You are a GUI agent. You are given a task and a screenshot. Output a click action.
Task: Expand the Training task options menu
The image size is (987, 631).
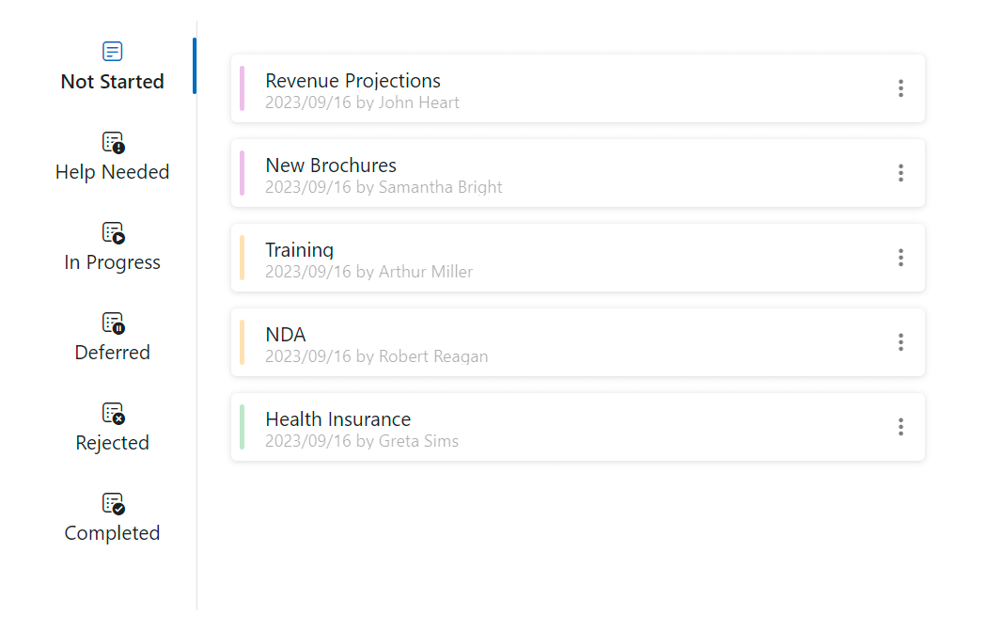[901, 258]
